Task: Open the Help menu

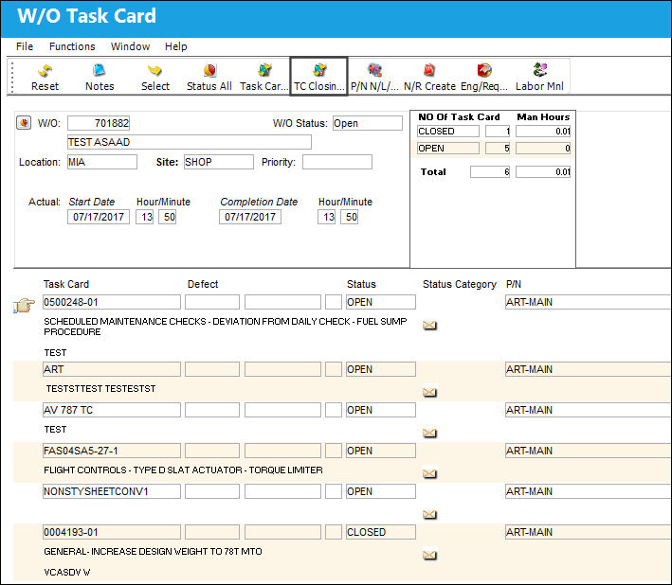Action: pos(175,46)
